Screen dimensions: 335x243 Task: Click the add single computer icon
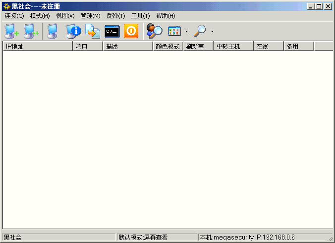[11, 31]
